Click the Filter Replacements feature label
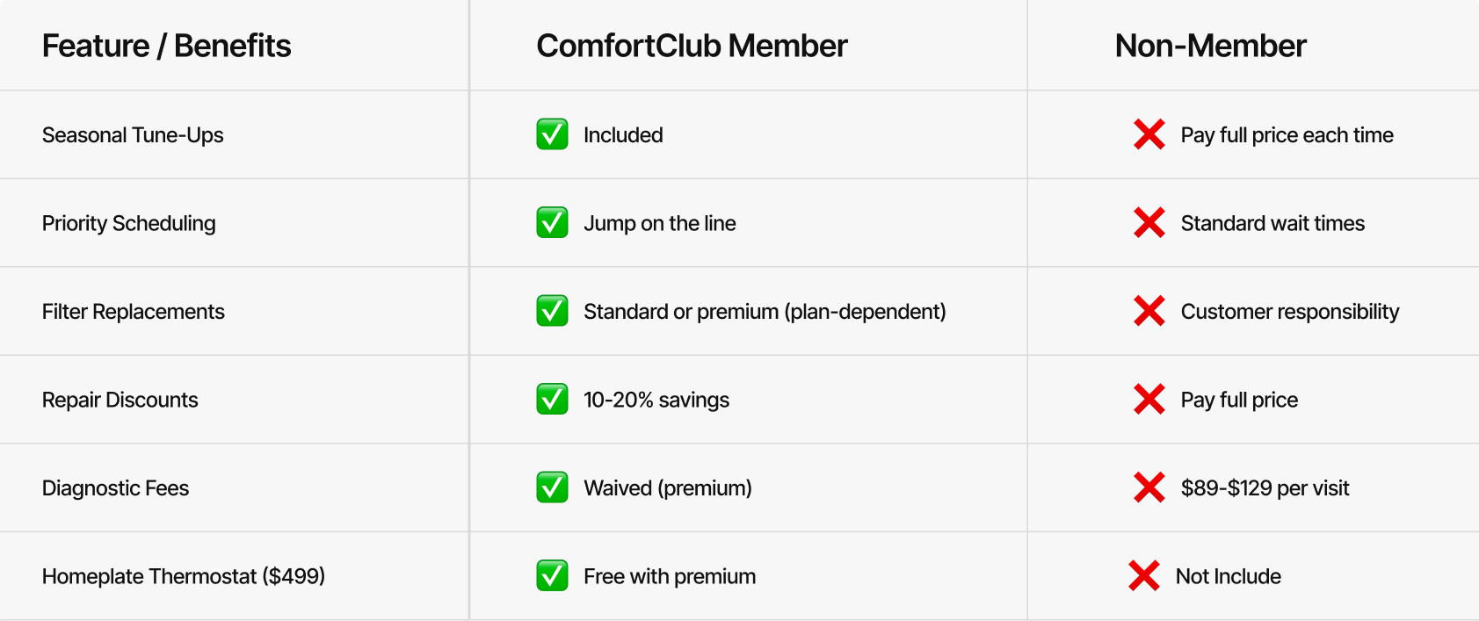The image size is (1479, 621). [134, 312]
